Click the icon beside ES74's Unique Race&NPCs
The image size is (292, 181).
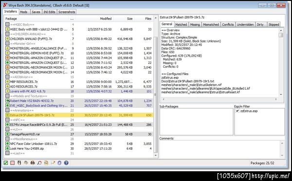(x=7, y=124)
